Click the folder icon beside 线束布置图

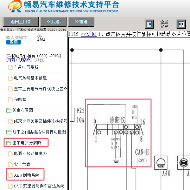pyautogui.click(x=9, y=111)
